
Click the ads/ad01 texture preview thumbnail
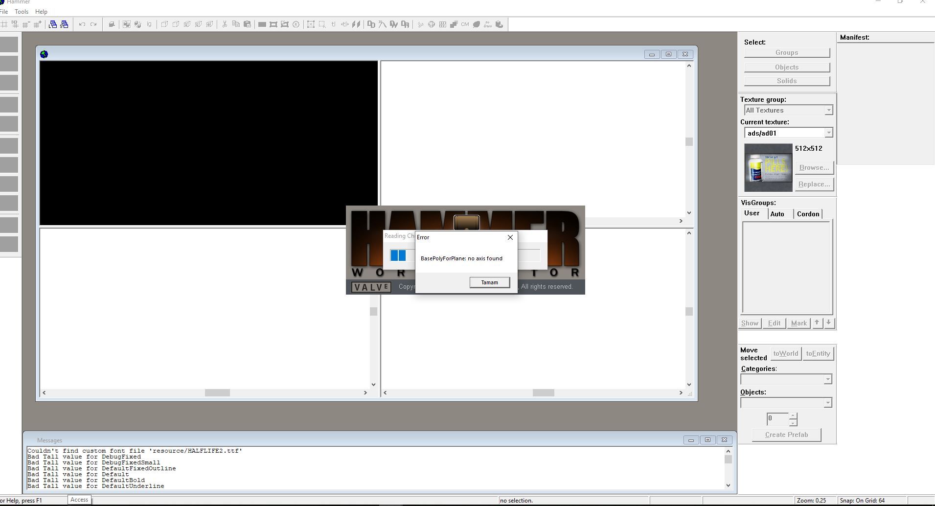[768, 167]
